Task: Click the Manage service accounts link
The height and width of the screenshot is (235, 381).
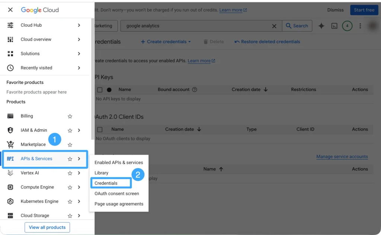Action: (342, 157)
